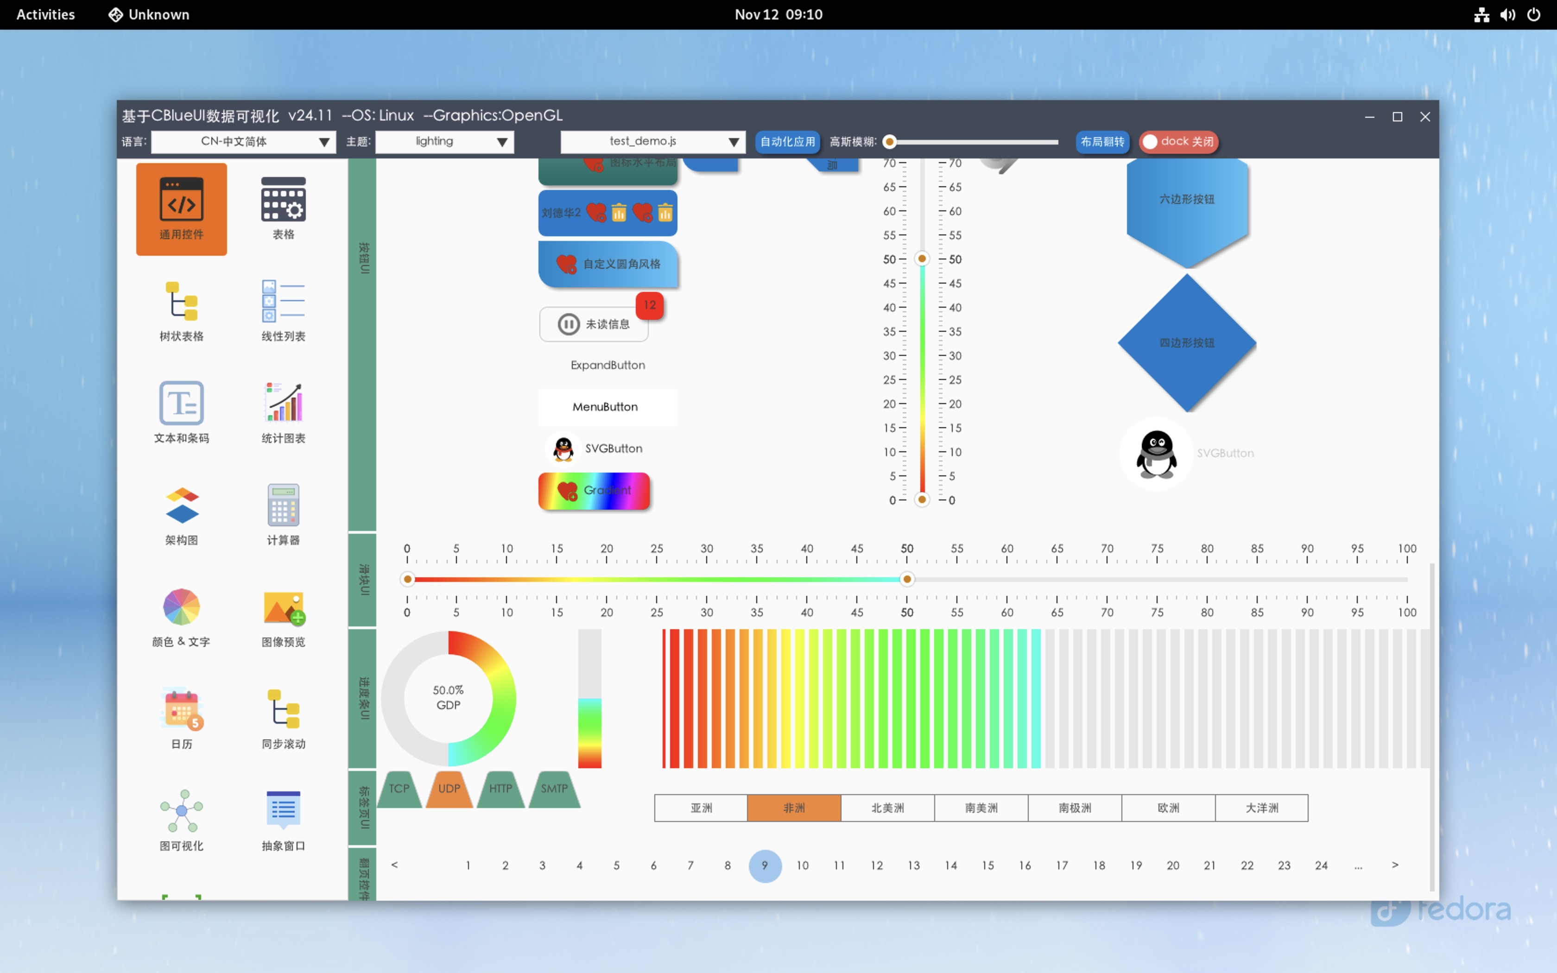Open the test_demo.js file dropdown

pyautogui.click(x=652, y=142)
